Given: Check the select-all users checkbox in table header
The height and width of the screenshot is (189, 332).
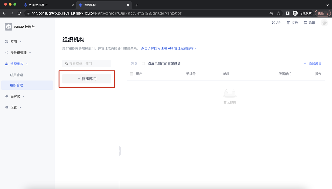Looking at the screenshot, I should point(132,74).
